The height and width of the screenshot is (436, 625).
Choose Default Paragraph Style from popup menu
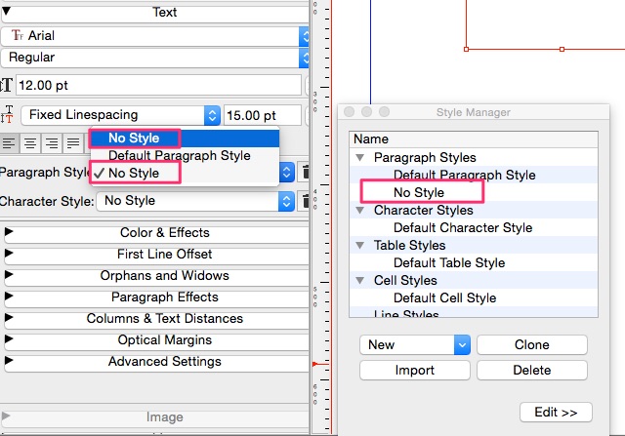click(179, 155)
